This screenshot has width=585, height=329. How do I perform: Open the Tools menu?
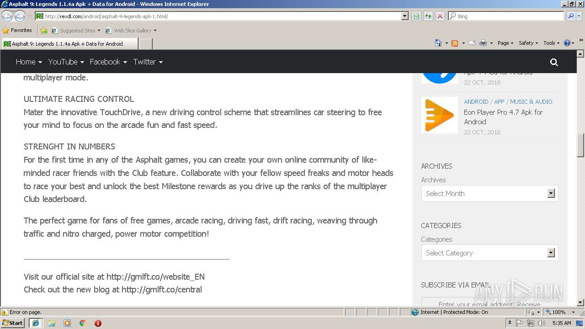coord(551,43)
